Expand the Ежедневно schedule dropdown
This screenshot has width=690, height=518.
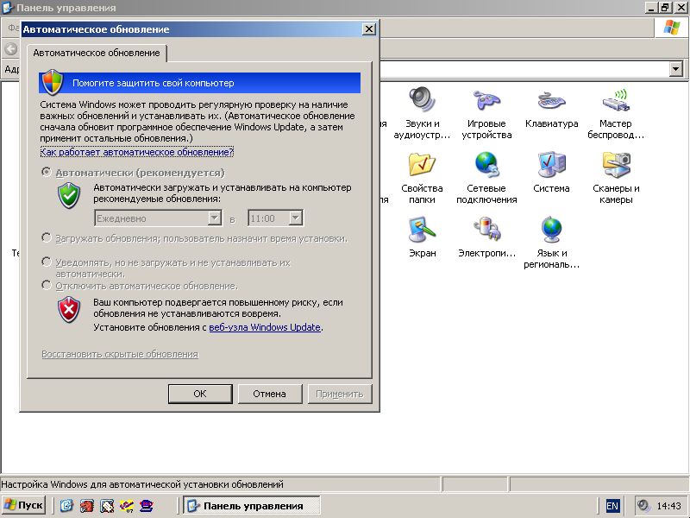215,218
